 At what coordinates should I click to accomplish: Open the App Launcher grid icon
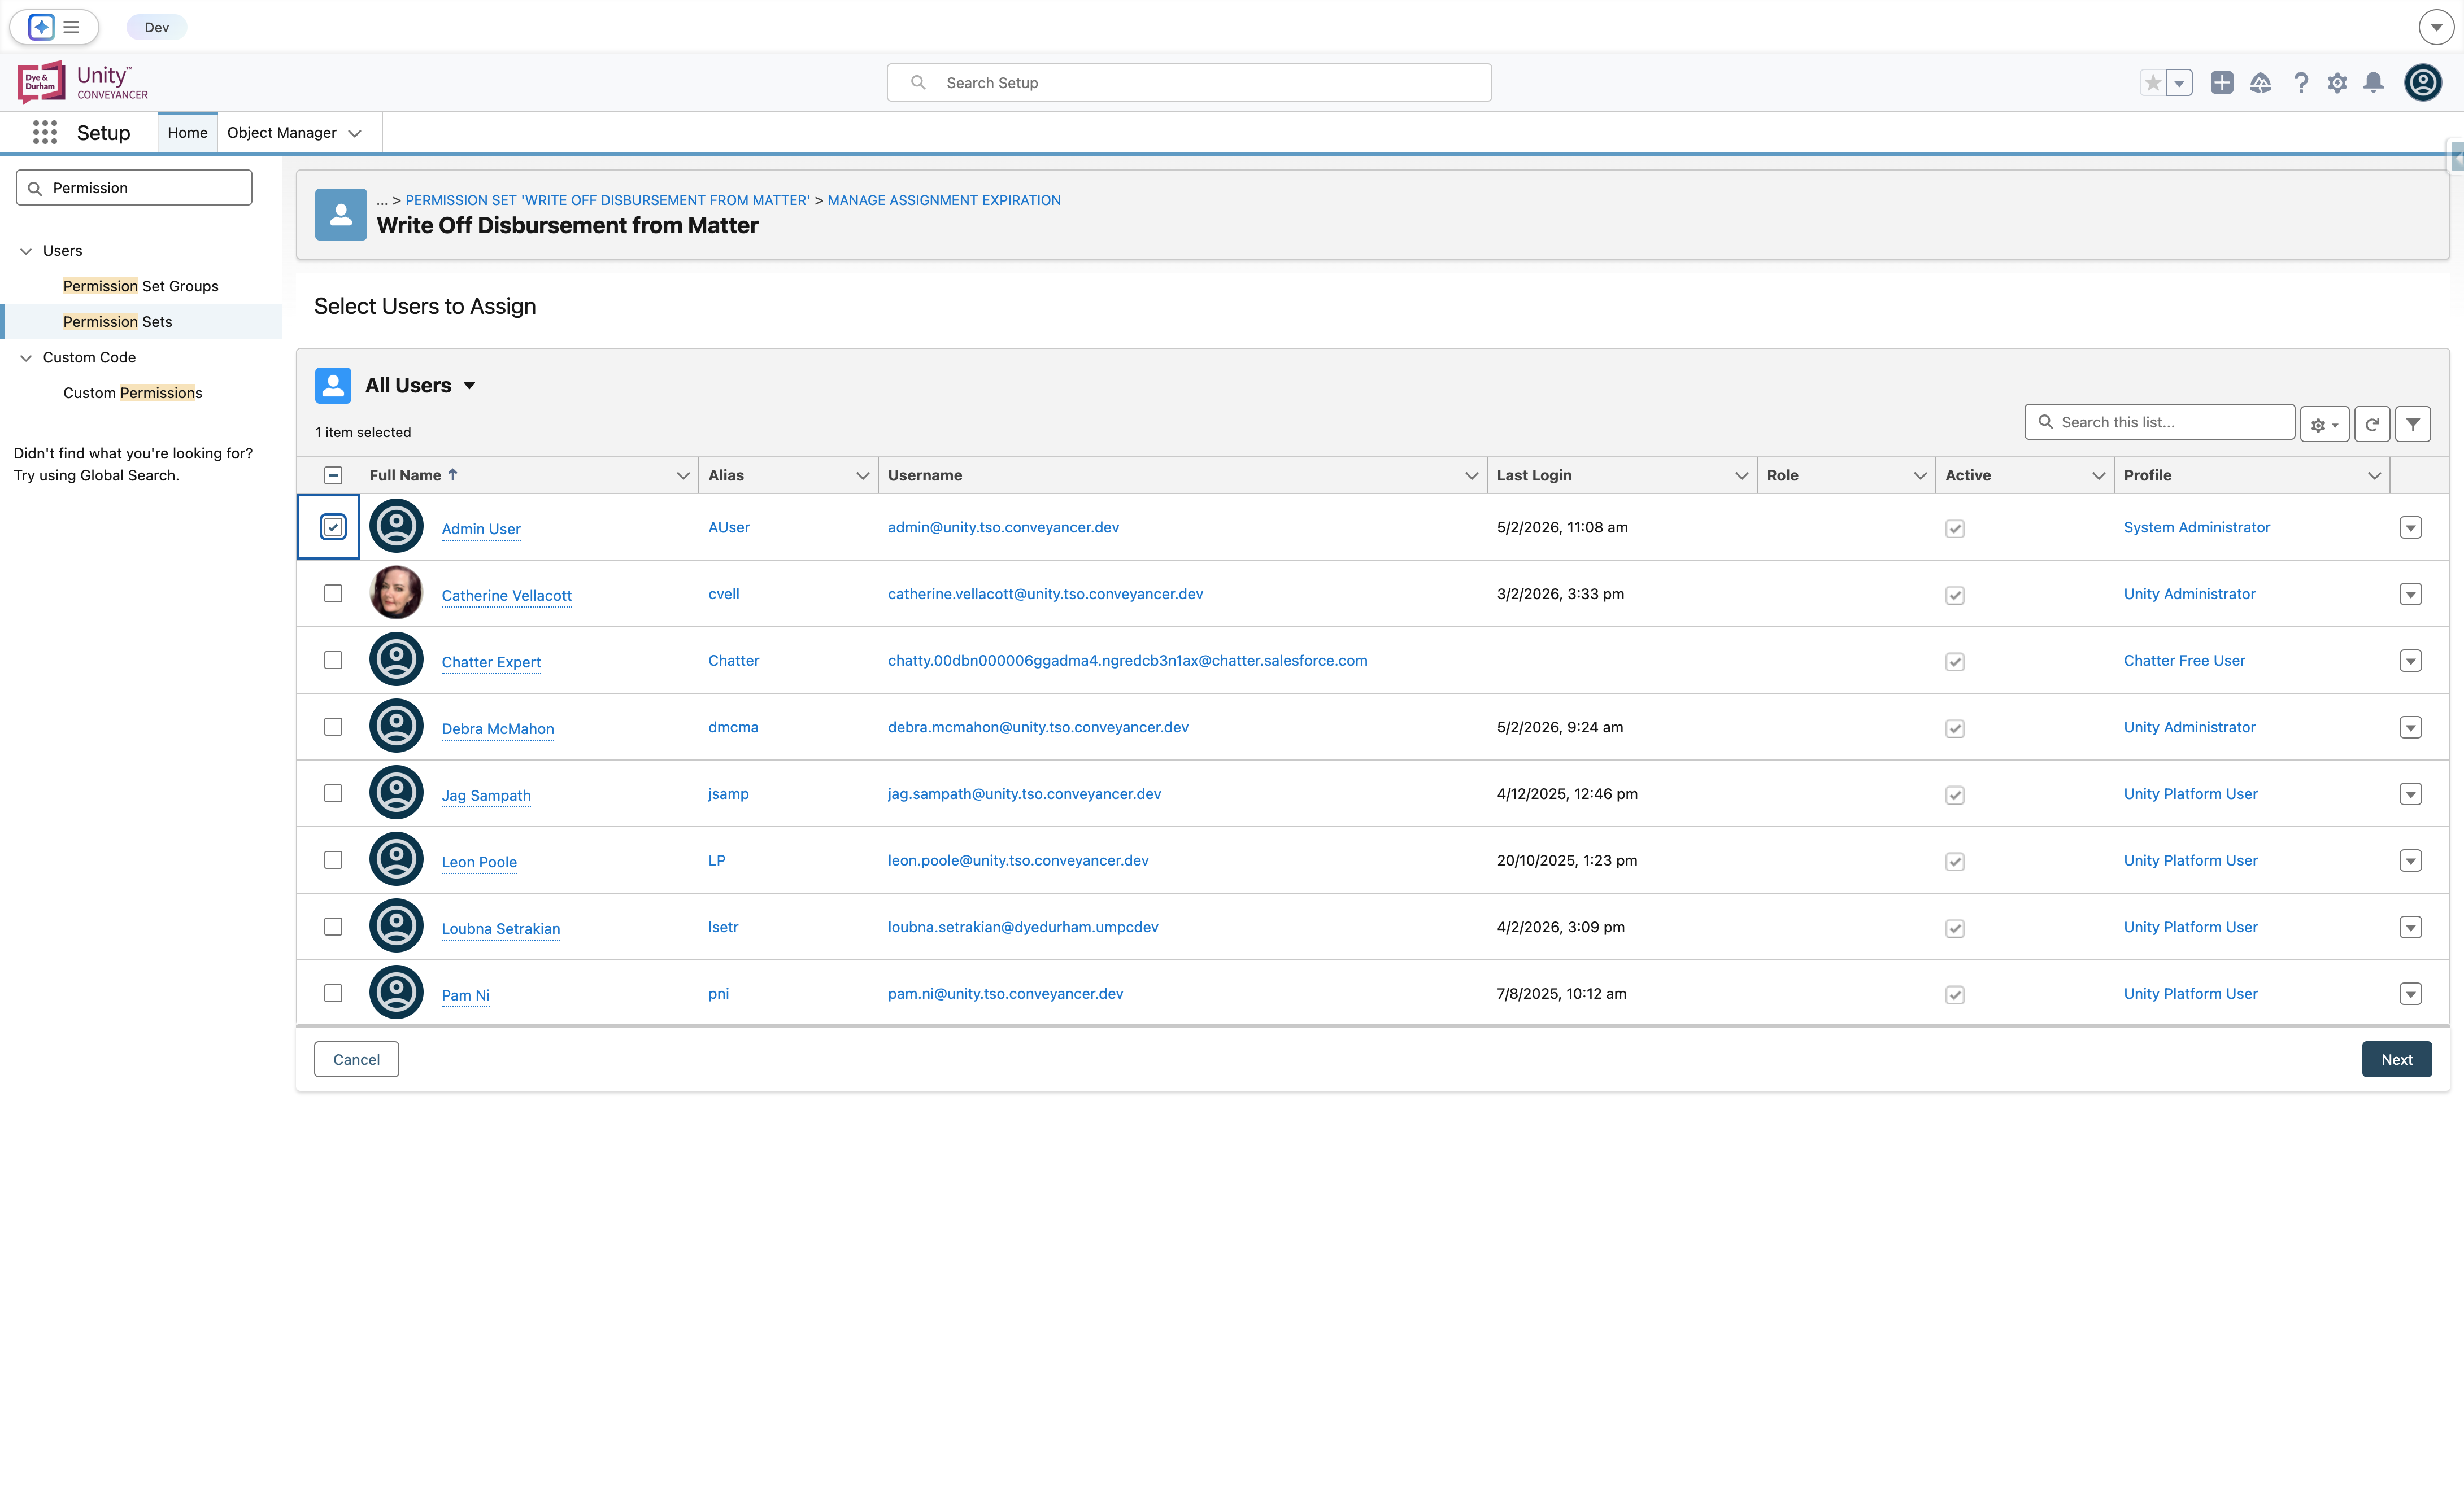[44, 133]
